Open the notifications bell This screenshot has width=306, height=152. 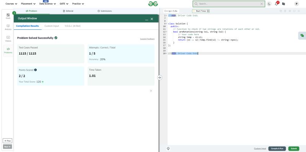click(276, 4)
